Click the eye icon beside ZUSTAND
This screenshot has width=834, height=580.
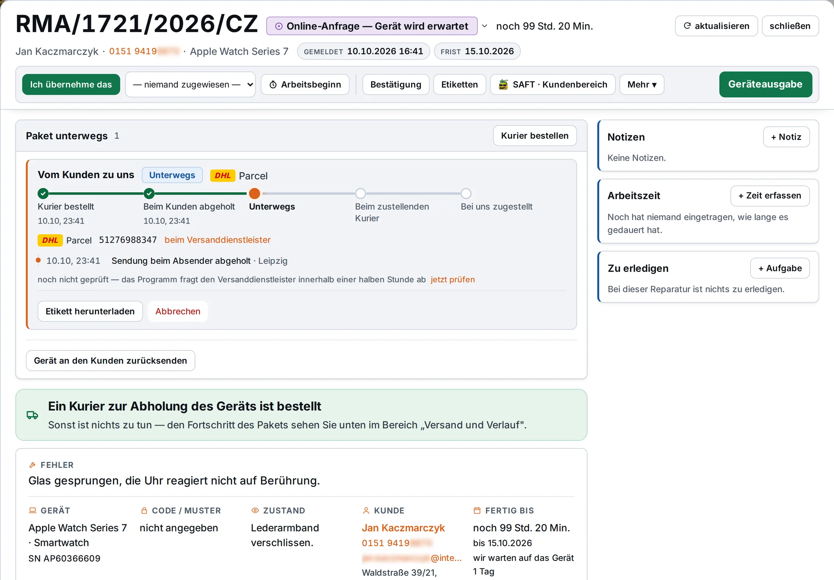coord(255,510)
